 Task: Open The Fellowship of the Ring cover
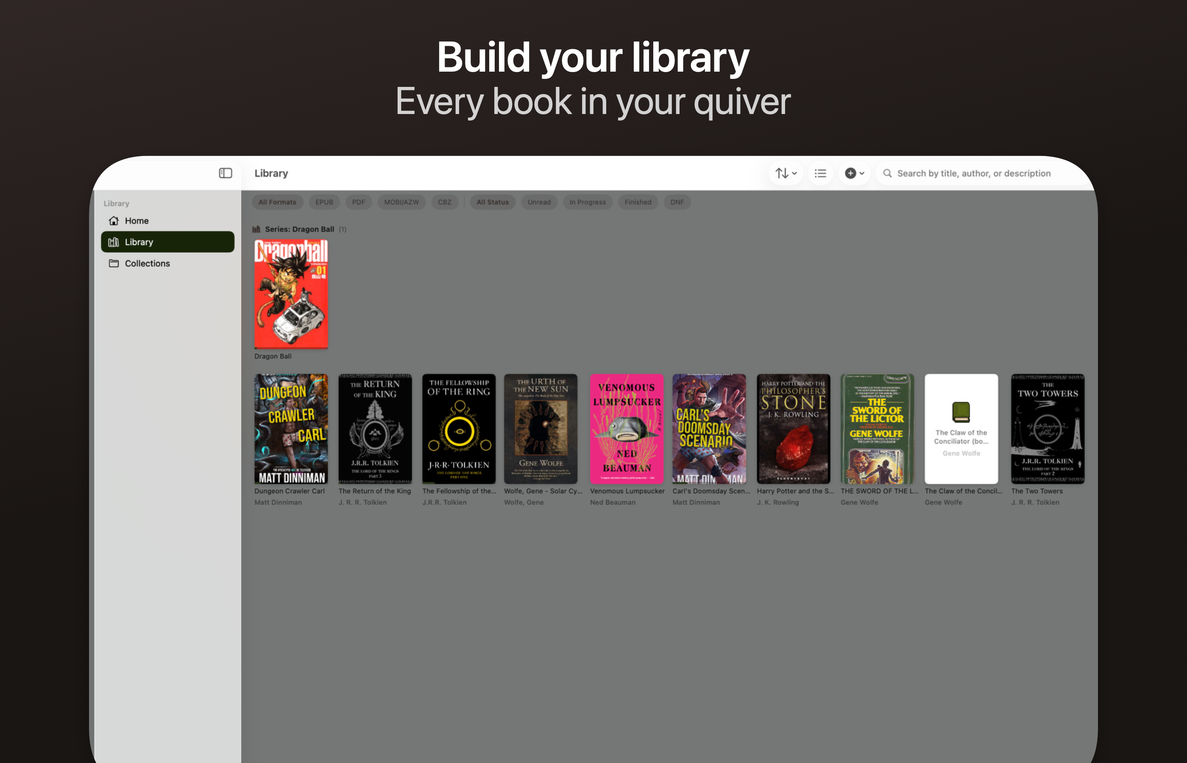[x=459, y=429]
